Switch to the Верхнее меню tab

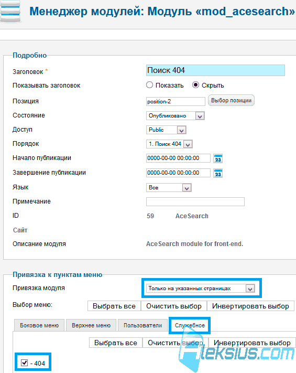[x=91, y=325]
